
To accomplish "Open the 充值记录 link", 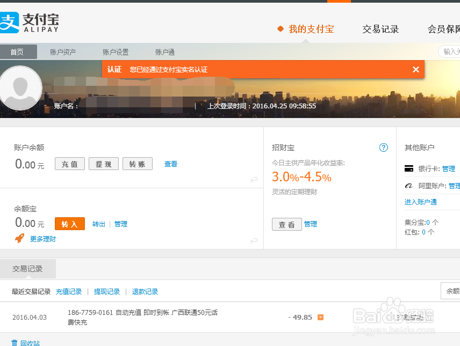I will (x=69, y=291).
